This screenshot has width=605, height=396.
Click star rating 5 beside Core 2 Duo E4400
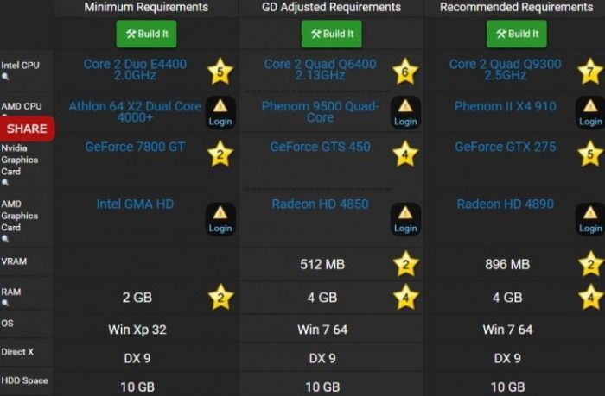coord(220,72)
